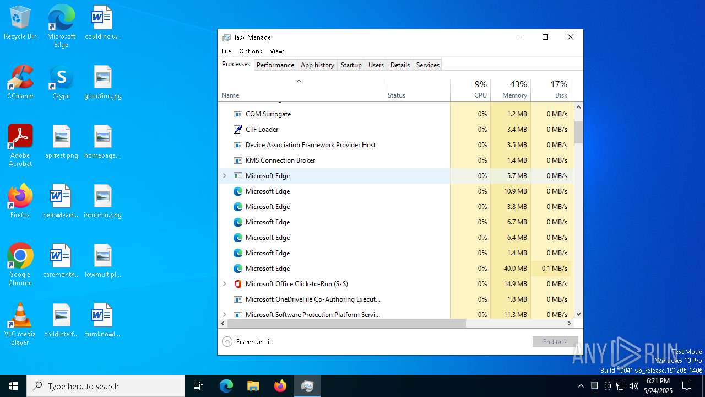Switch to the Details tab
Screen dimensions: 705x397
400,65
